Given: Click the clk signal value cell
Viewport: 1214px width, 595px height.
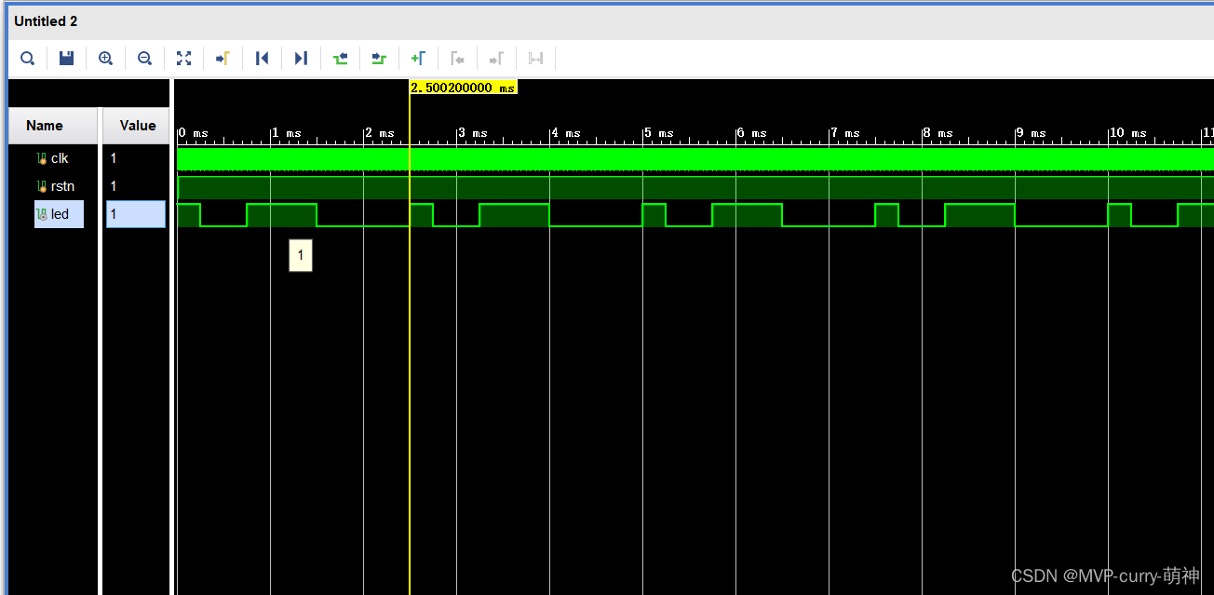Looking at the screenshot, I should coord(136,158).
